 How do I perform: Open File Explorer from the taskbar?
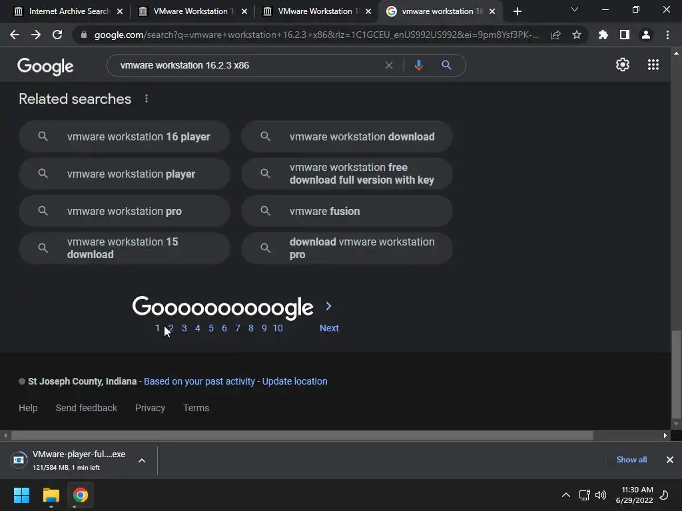pos(51,495)
